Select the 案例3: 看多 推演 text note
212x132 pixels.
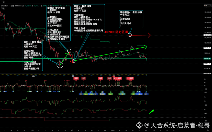pyautogui.click(x=89, y=18)
